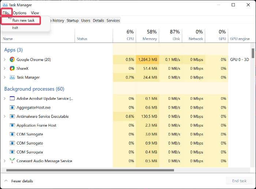Click the Antimalware Service Executable icon
The image size is (256, 189).
pos(12,116)
